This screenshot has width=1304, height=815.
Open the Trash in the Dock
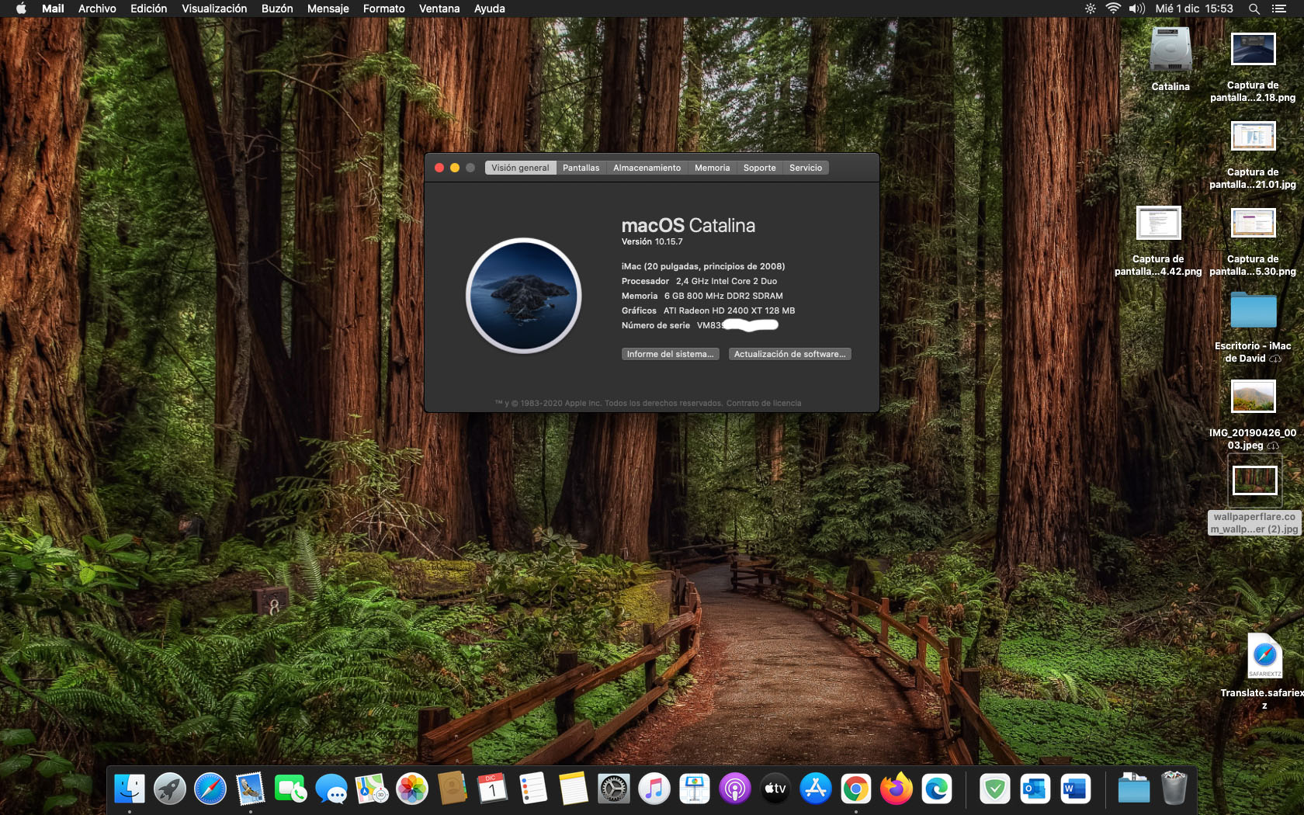click(x=1174, y=789)
